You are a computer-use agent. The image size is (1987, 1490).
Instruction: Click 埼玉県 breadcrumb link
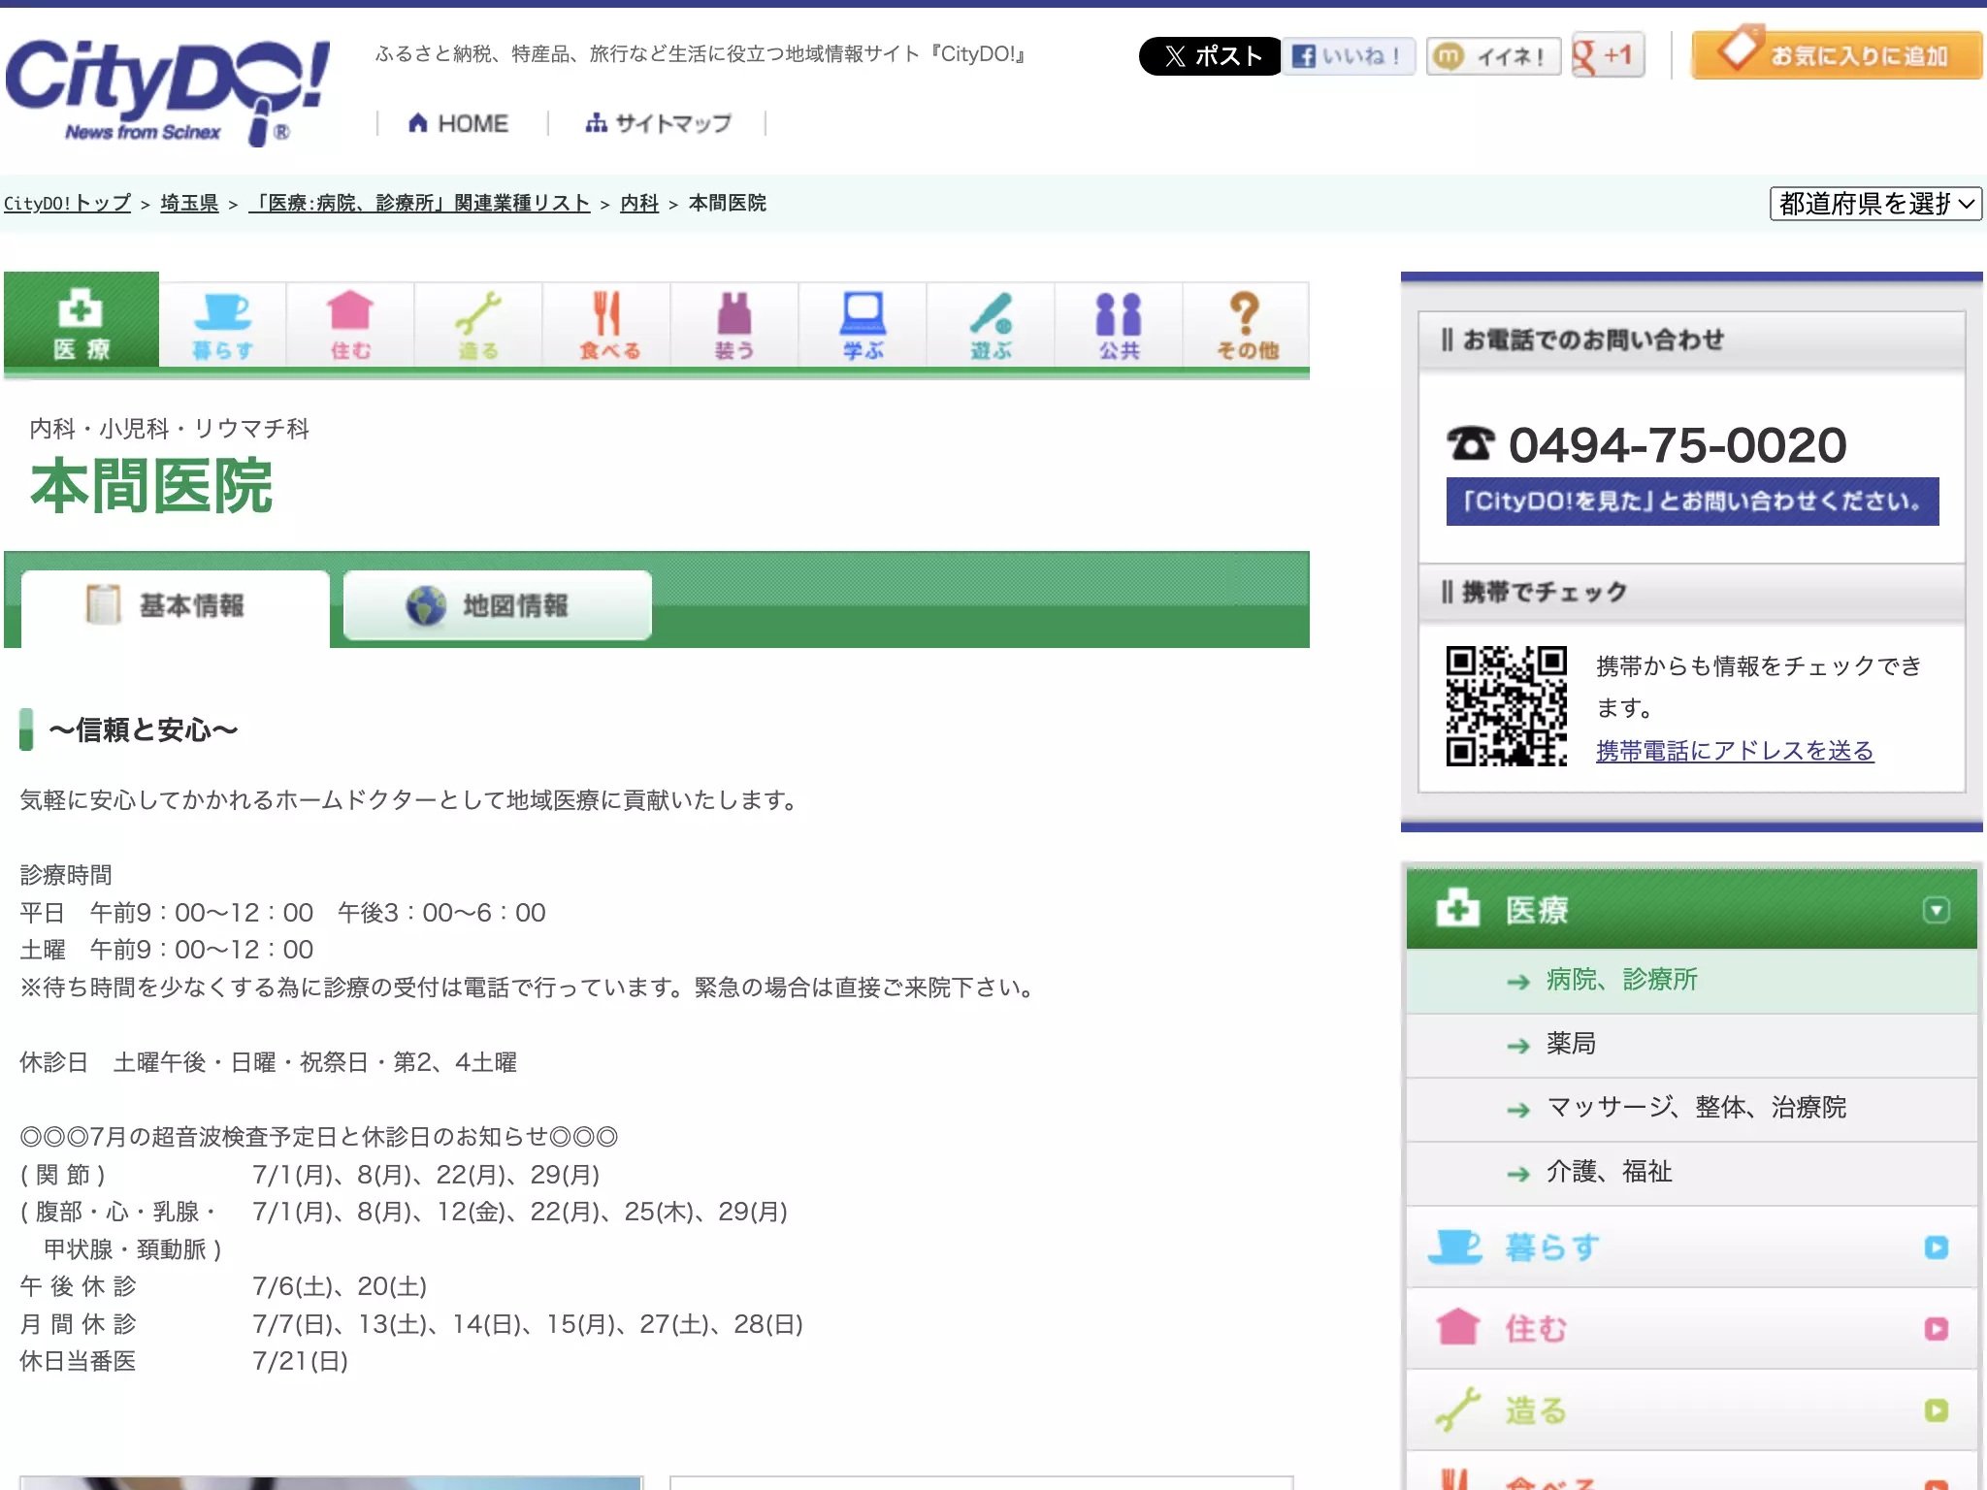click(x=189, y=203)
